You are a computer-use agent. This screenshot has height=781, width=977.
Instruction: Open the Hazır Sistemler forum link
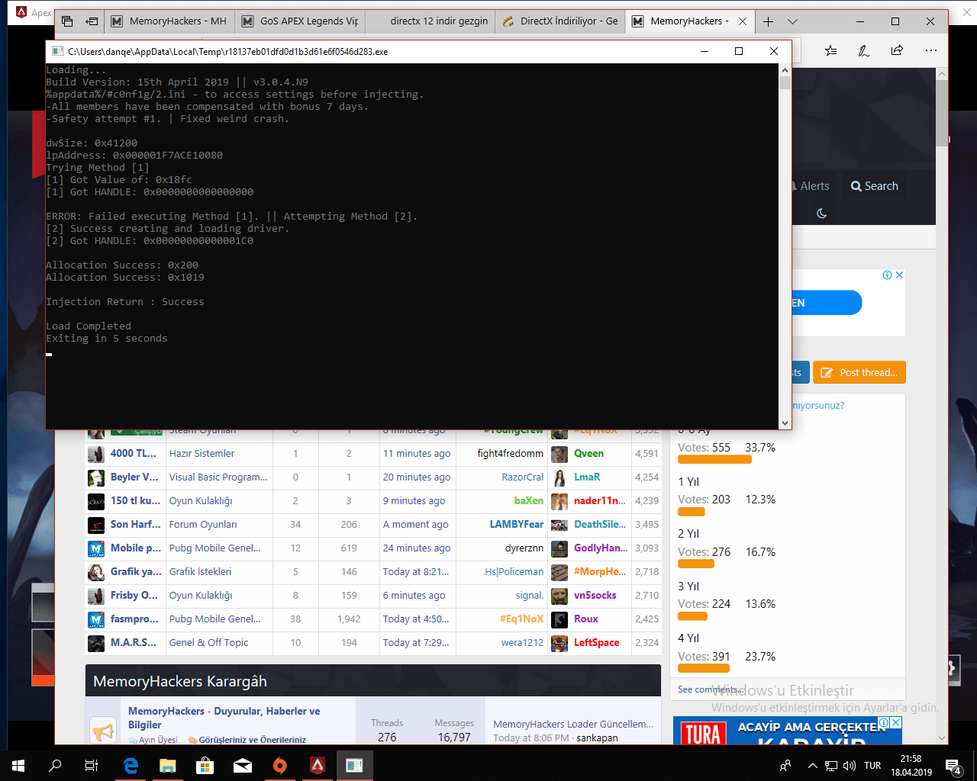tap(202, 453)
